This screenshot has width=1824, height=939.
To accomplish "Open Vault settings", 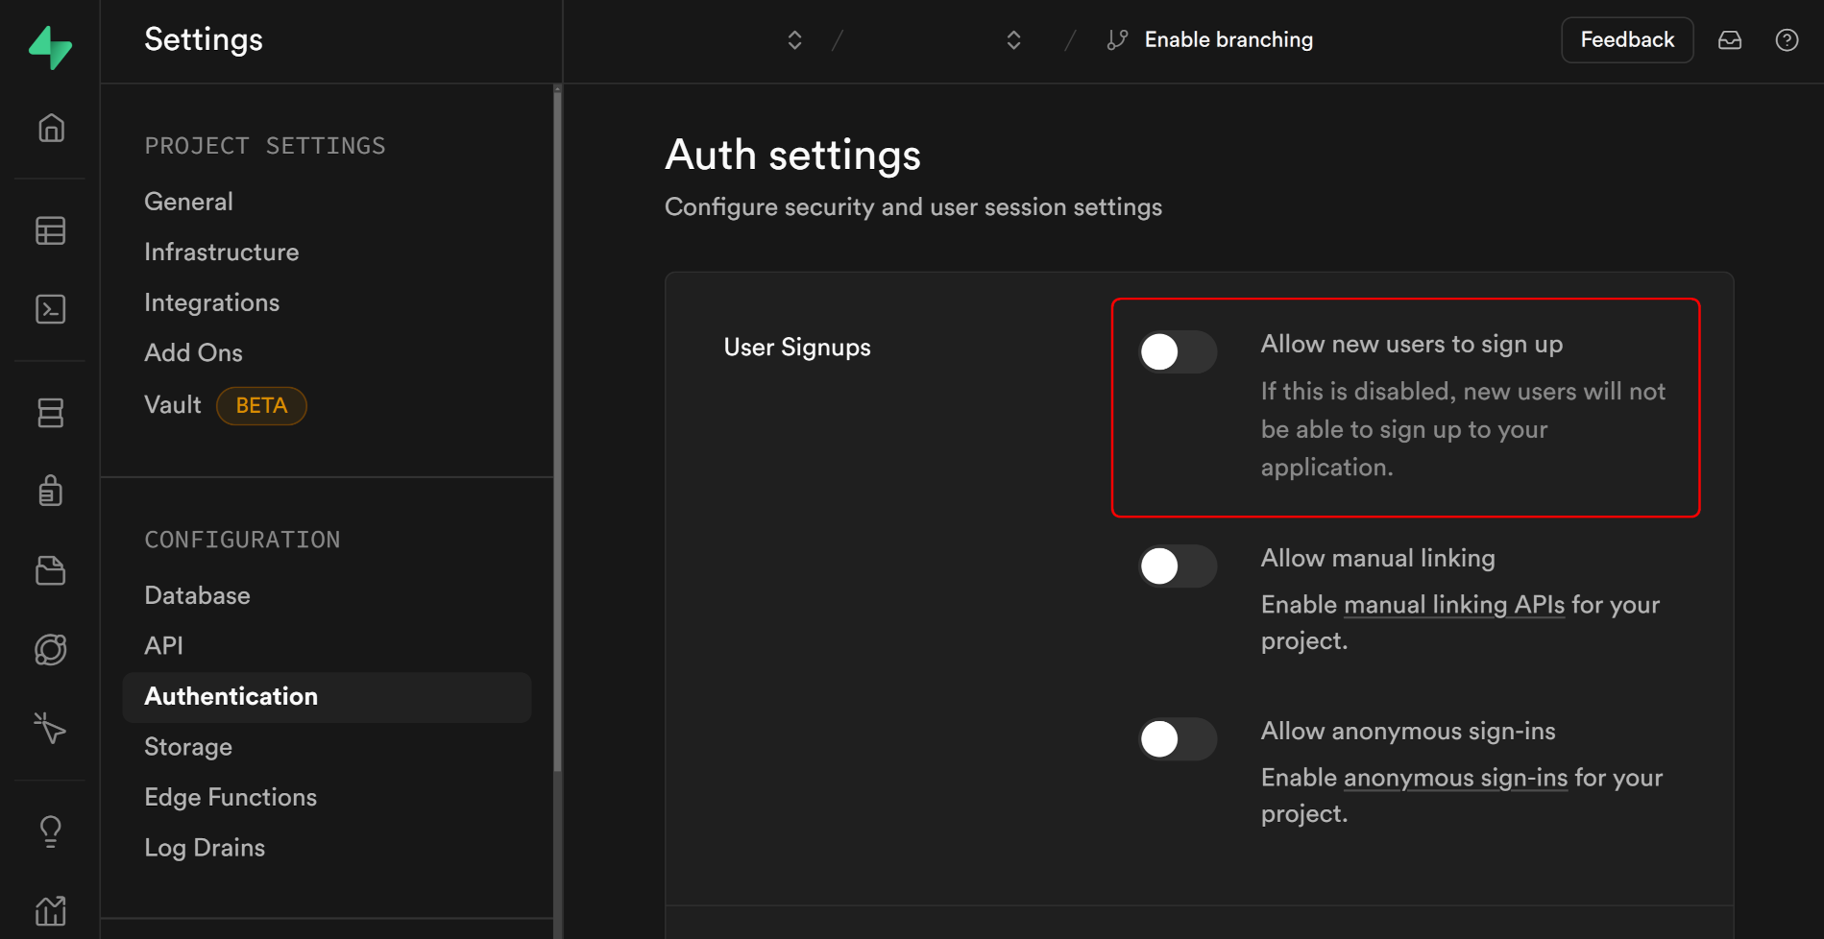I will click(173, 404).
